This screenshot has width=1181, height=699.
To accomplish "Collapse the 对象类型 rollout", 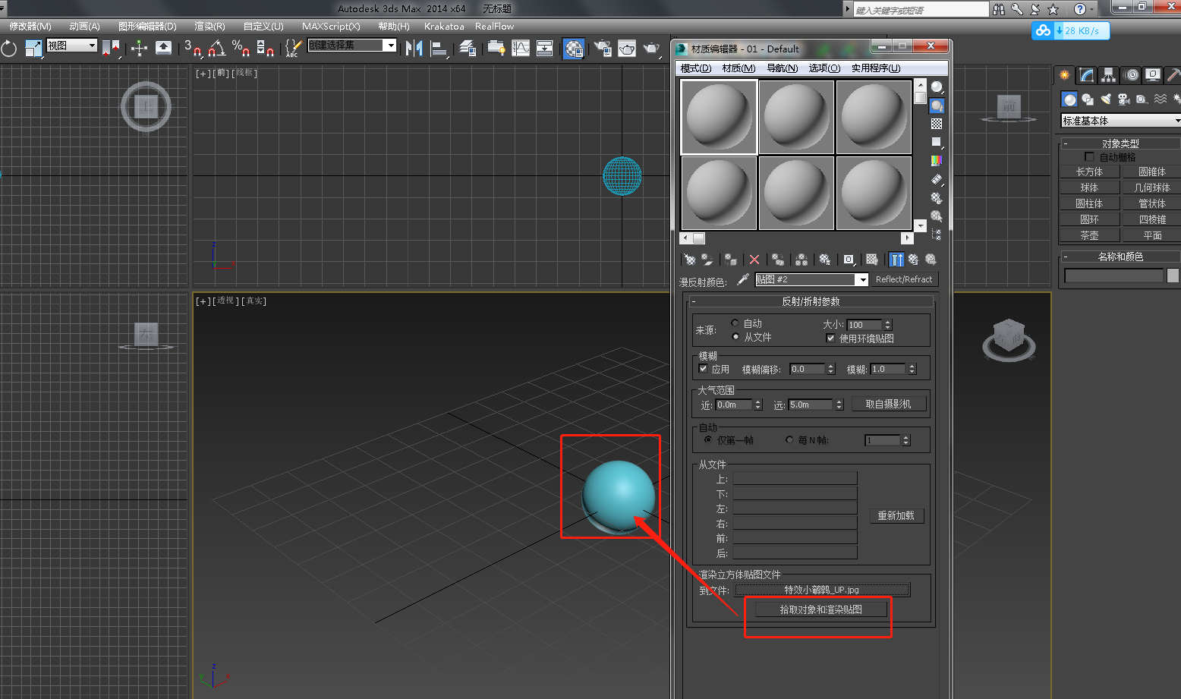I will click(x=1120, y=143).
